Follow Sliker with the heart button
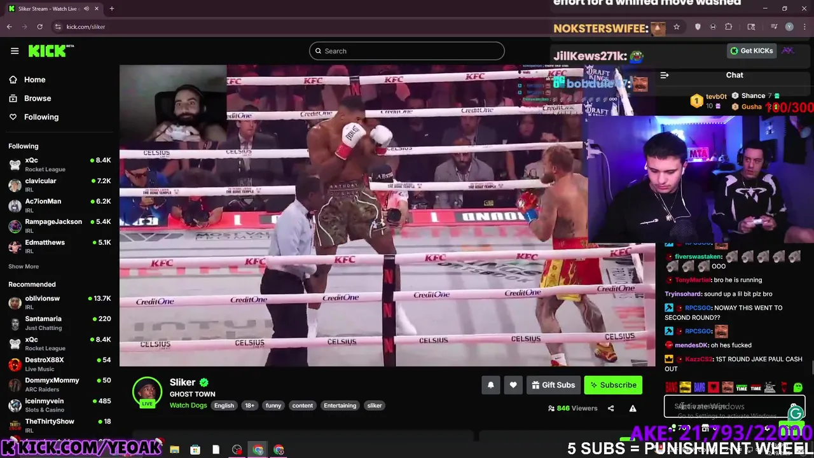Image resolution: width=814 pixels, height=458 pixels. 513,385
